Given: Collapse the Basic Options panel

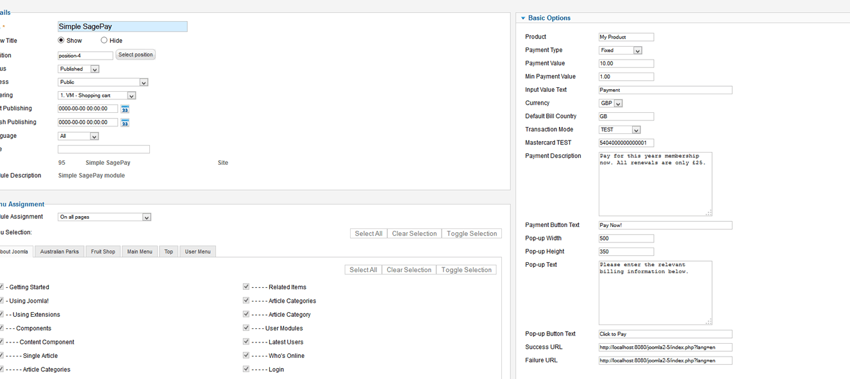Looking at the screenshot, I should pos(523,18).
